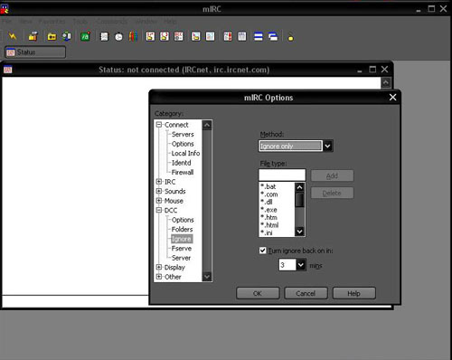Click the mIRC application icon in title bar

point(5,8)
